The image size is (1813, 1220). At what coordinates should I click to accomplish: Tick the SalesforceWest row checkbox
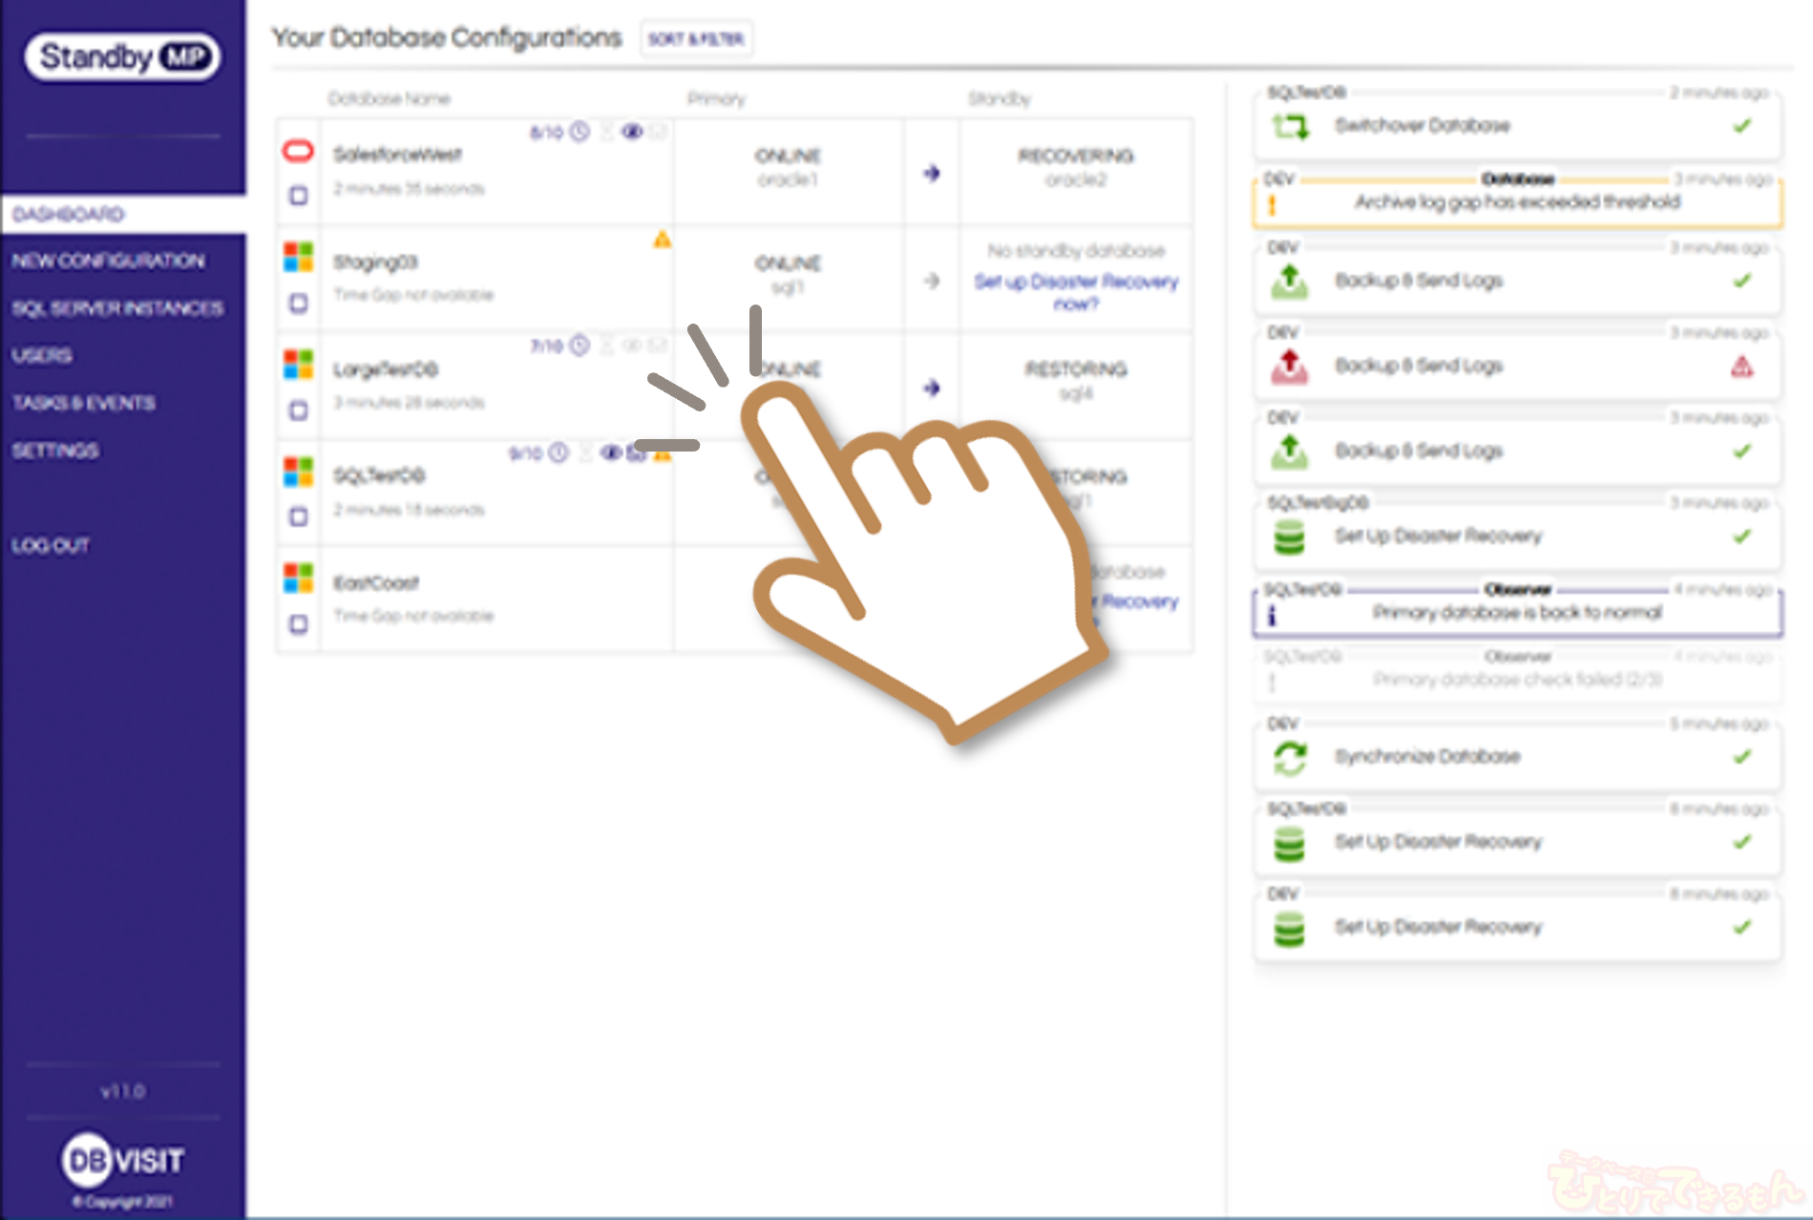point(299,196)
